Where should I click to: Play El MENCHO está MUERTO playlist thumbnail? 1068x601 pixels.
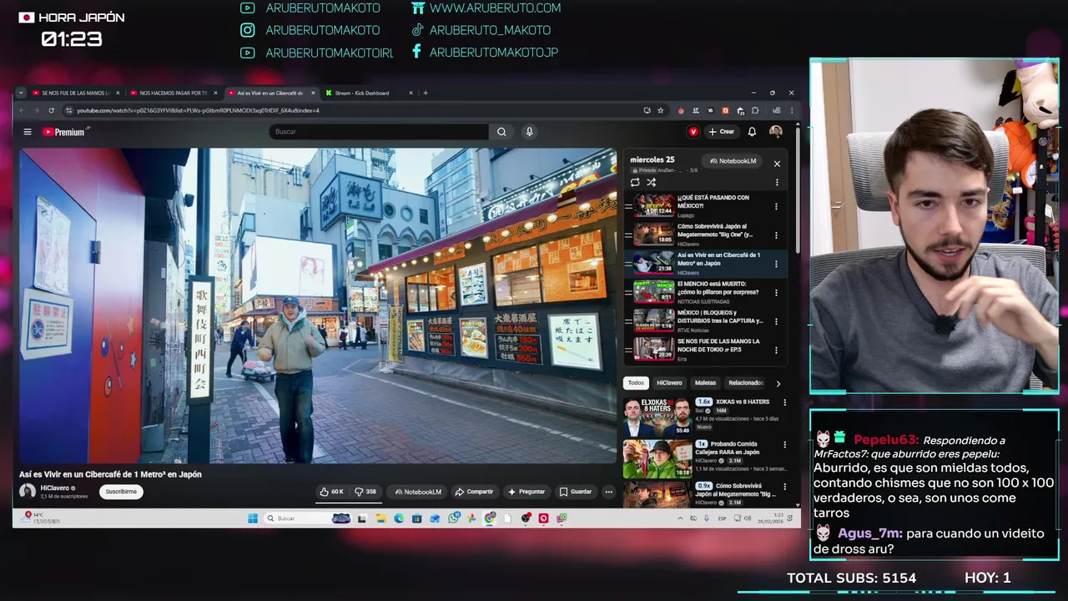(x=653, y=292)
